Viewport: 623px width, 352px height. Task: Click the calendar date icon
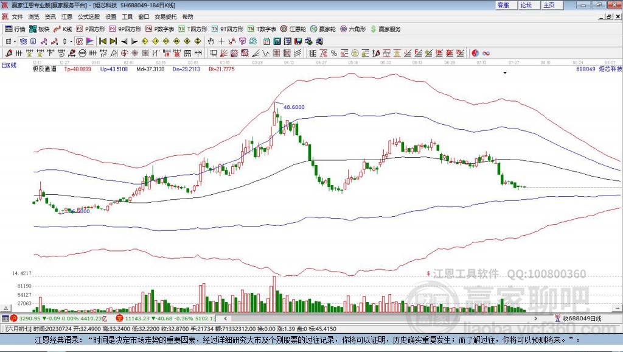click(266, 41)
